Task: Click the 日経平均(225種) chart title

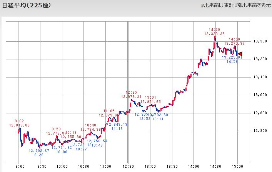Action: click(x=27, y=5)
